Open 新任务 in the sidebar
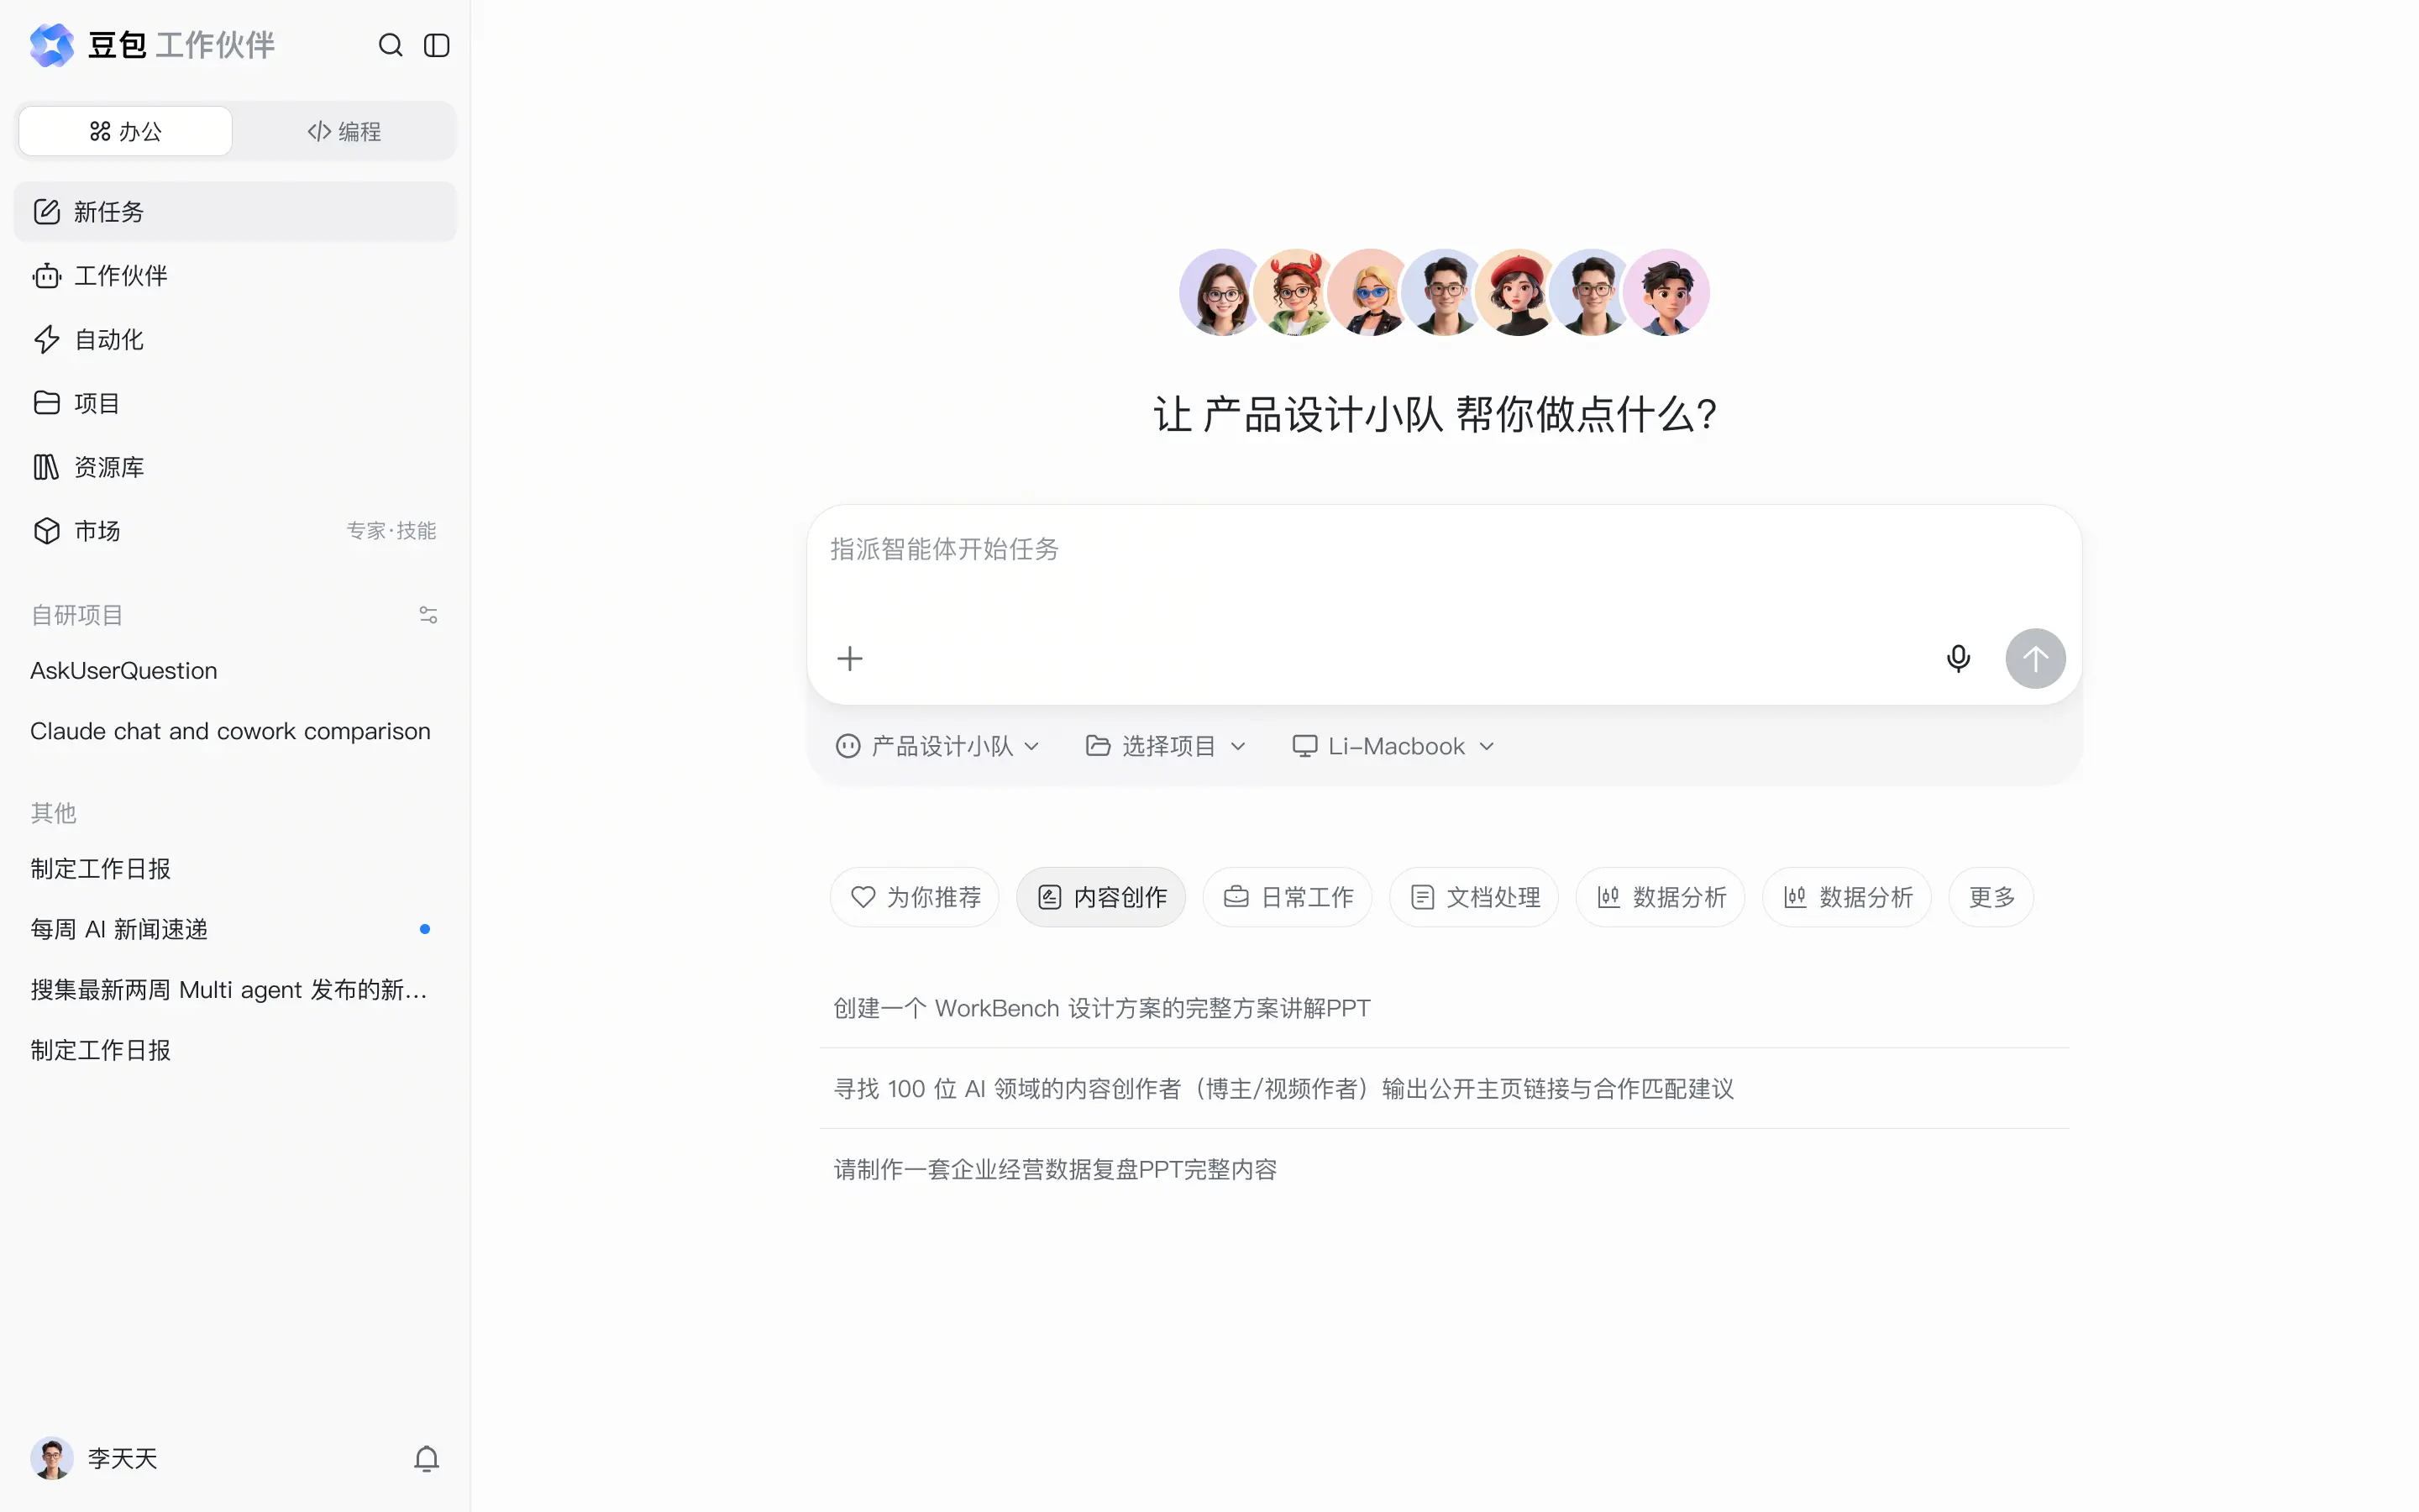The width and height of the screenshot is (2419, 1512). click(235, 212)
